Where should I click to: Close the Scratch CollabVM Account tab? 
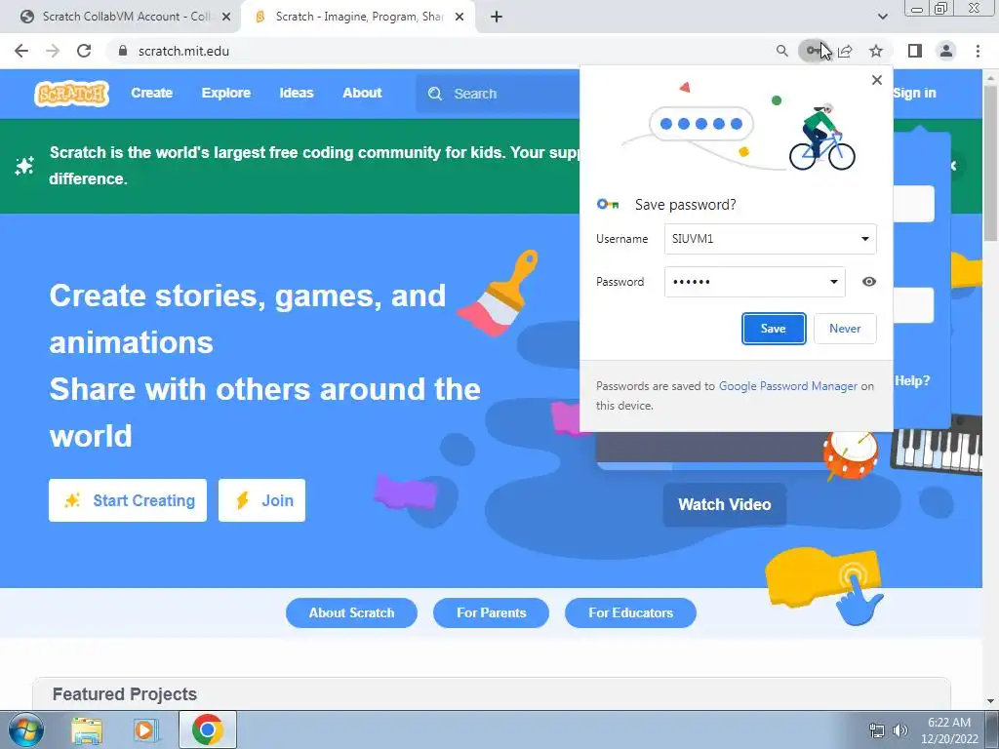(x=226, y=17)
